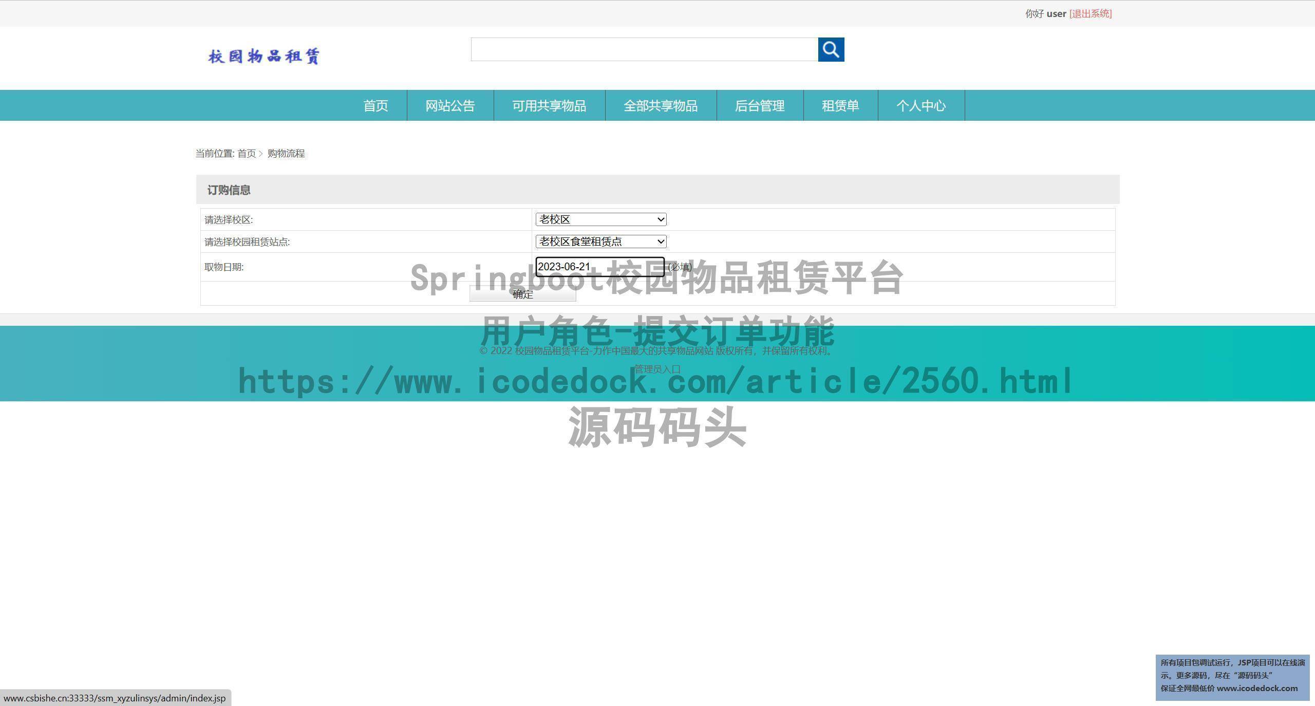Click the 管理员入口 footer link
The width and height of the screenshot is (1315, 706).
657,369
